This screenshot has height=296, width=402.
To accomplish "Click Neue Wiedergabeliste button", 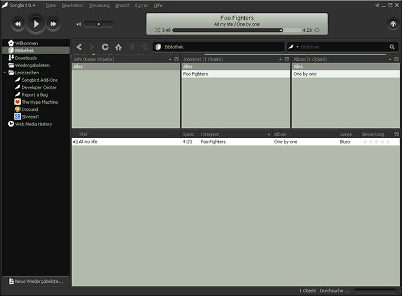I will point(36,281).
